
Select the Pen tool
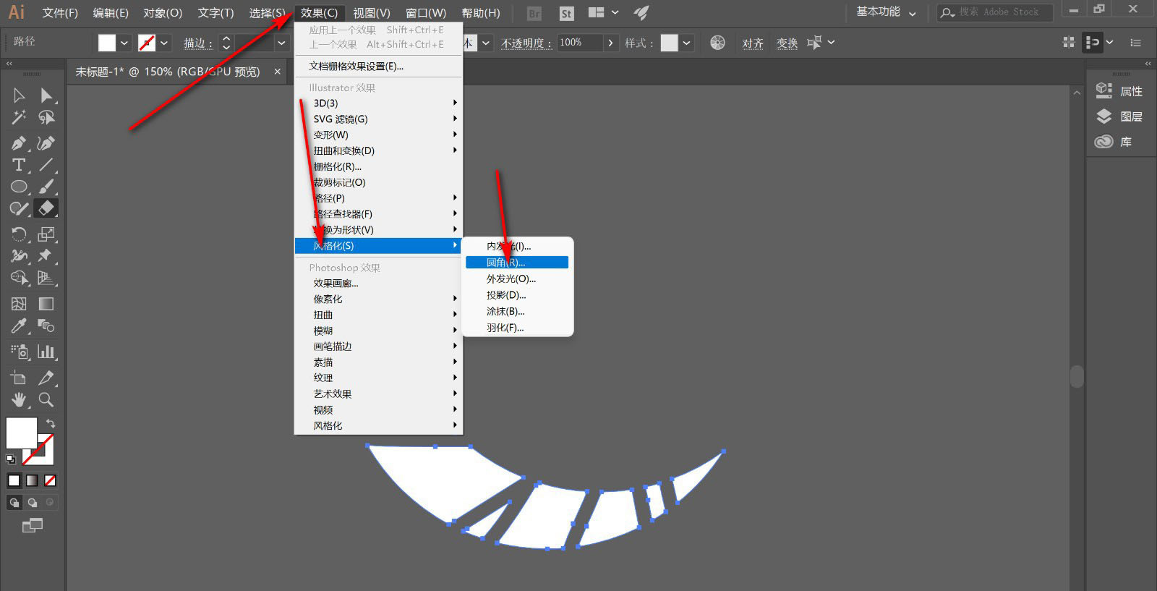(x=19, y=143)
